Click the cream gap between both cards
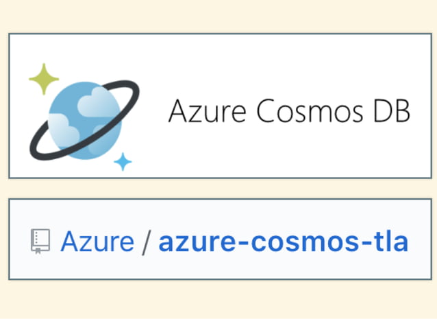The height and width of the screenshot is (319, 437). pyautogui.click(x=218, y=189)
